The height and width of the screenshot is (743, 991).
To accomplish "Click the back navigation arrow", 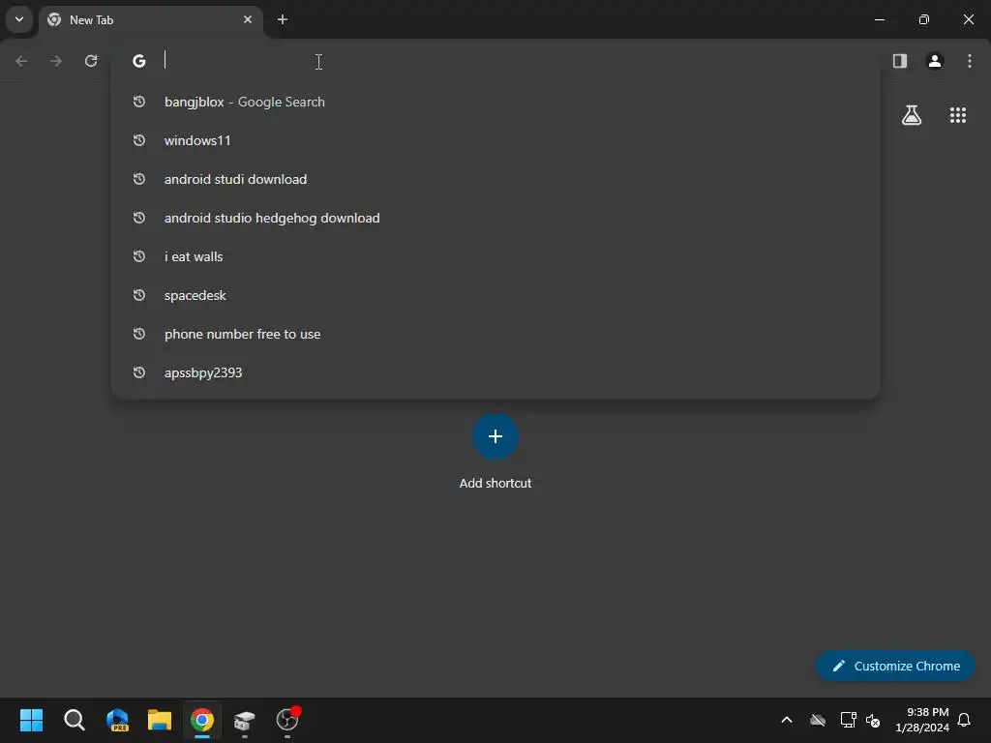I will coord(21,61).
